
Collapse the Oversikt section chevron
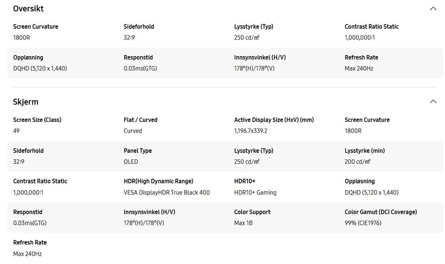pyautogui.click(x=433, y=8)
